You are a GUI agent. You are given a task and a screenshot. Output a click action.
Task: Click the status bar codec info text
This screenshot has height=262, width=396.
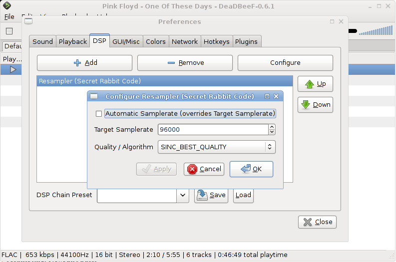(9, 255)
